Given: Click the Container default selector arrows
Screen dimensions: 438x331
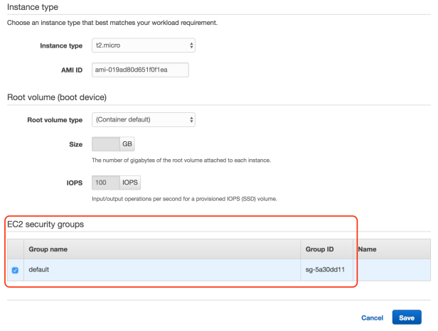Looking at the screenshot, I should (191, 119).
